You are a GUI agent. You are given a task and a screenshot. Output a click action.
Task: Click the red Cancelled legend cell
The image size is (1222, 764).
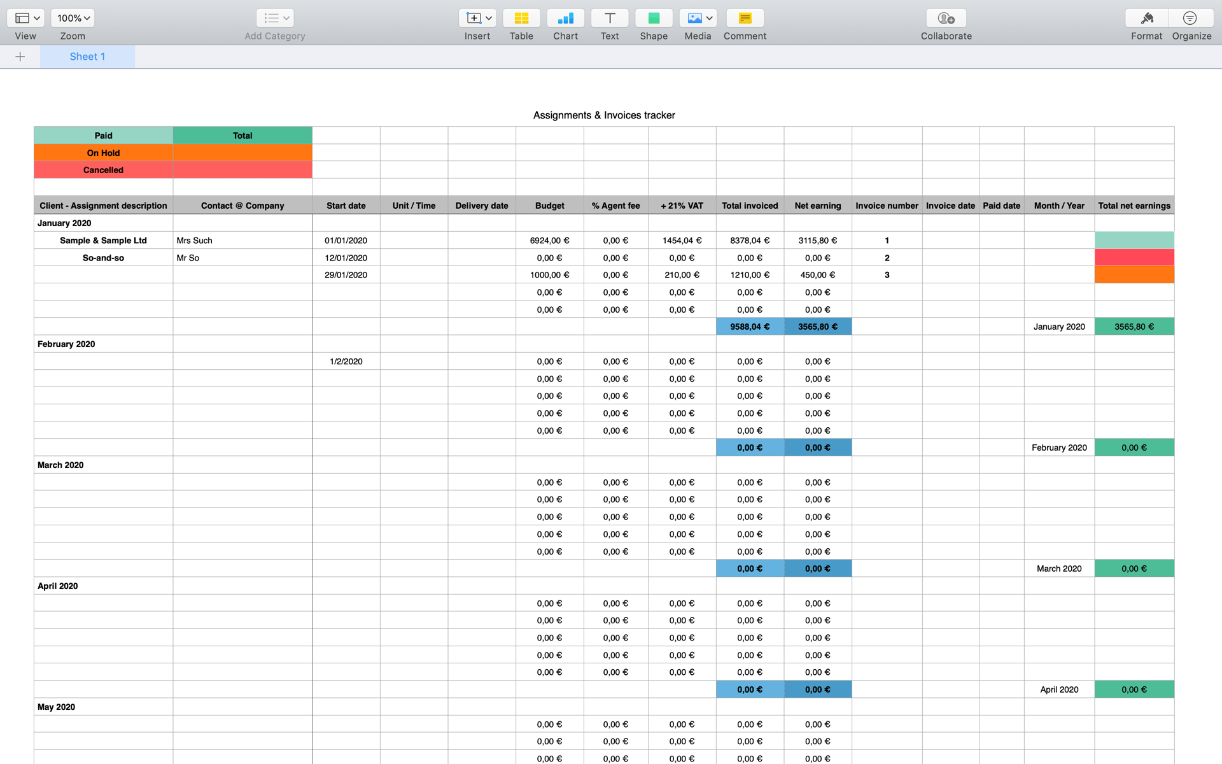[103, 170]
